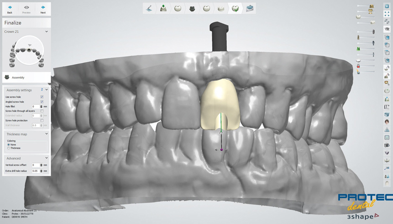The height and width of the screenshot is (224, 393).
Task: Click the patient face icon in right toolbar
Action: pos(387,122)
